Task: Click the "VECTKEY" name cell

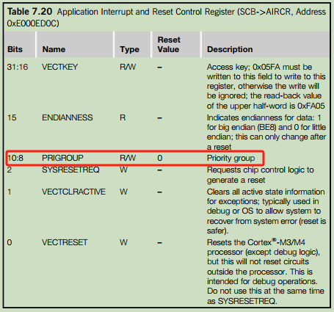Action: (x=59, y=67)
